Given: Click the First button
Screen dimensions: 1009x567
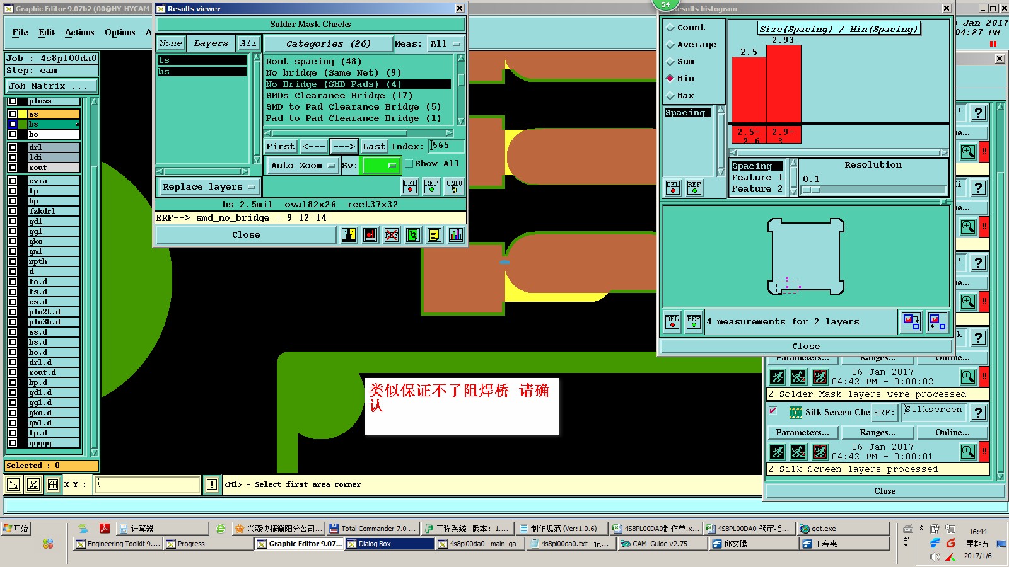Looking at the screenshot, I should point(281,147).
